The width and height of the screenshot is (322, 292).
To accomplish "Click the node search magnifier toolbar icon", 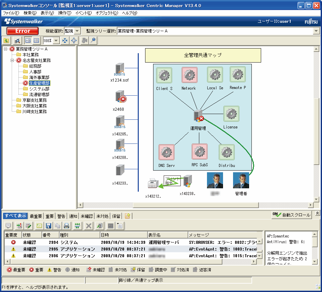I will [17, 40].
